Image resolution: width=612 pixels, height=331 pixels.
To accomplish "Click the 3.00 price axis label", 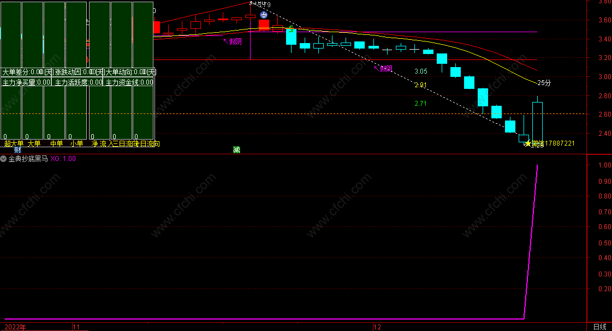I will click(x=604, y=76).
